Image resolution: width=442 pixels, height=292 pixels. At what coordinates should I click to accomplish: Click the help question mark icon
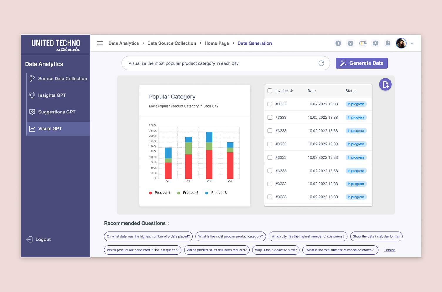tap(350, 43)
